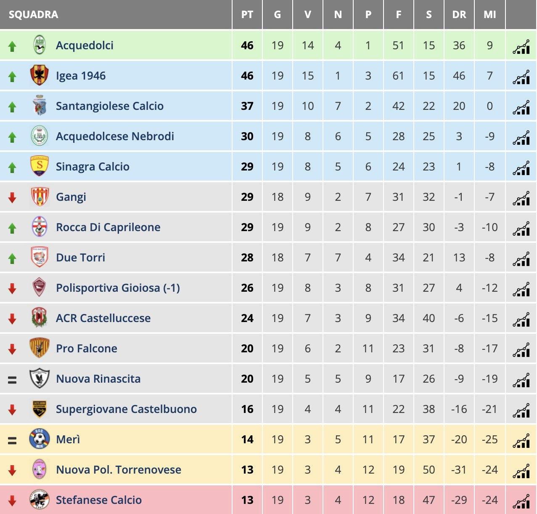Open the Rocca Di Caprileone team page

[108, 227]
